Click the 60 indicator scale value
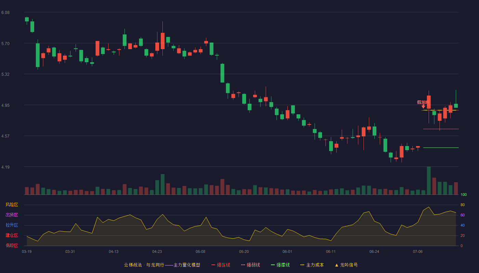479x273 pixels. coord(463,215)
